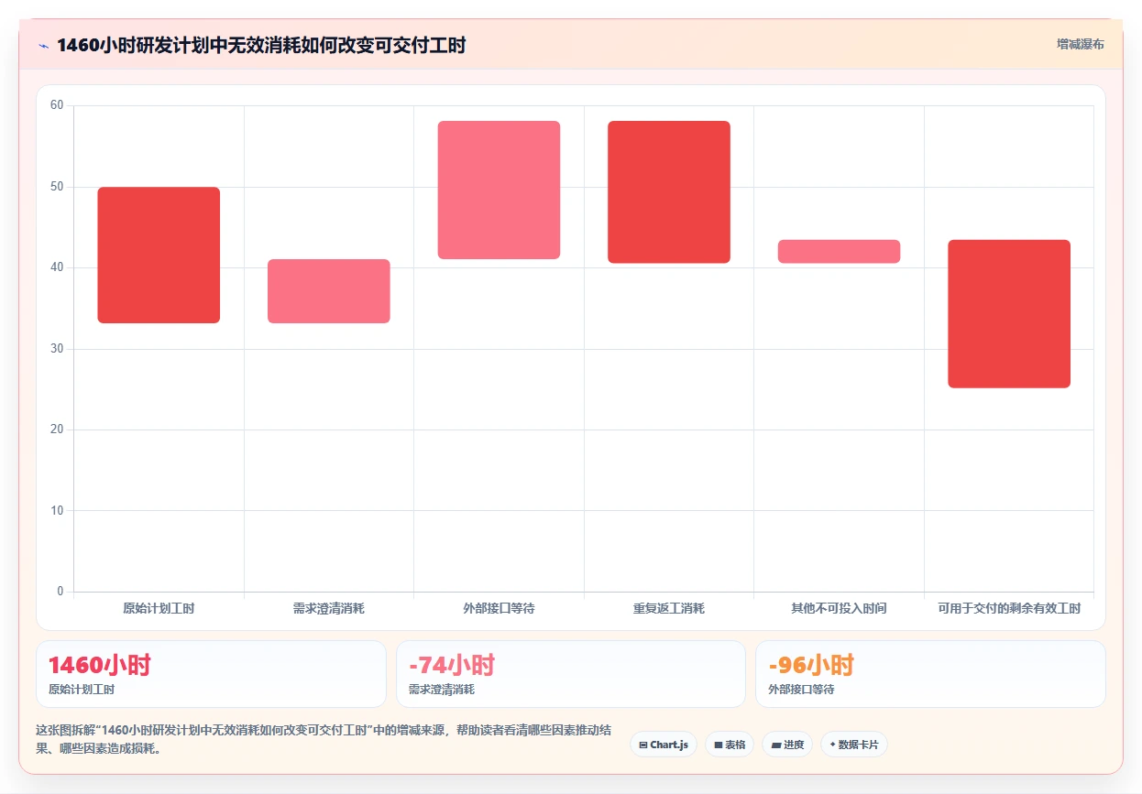Click the y-axis value 40
This screenshot has height=794, width=1142.
tap(57, 267)
